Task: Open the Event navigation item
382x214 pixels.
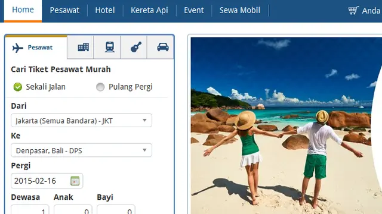Action: coord(194,10)
